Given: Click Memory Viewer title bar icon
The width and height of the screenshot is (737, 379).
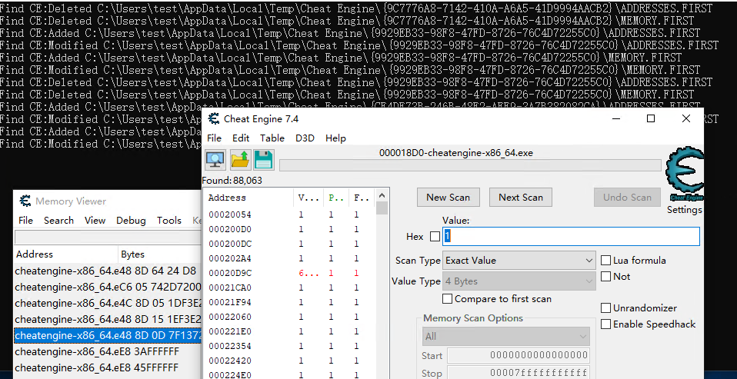Looking at the screenshot, I should tap(25, 201).
